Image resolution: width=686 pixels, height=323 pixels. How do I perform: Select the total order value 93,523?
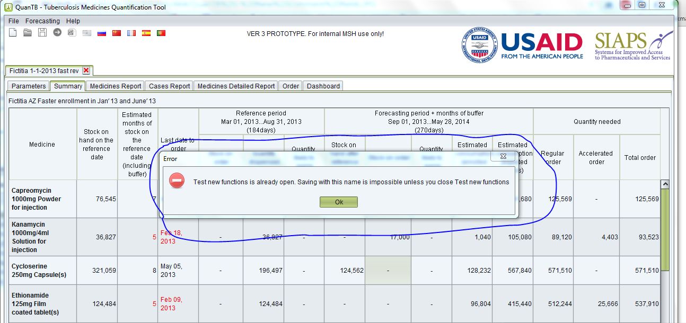pyautogui.click(x=640, y=237)
